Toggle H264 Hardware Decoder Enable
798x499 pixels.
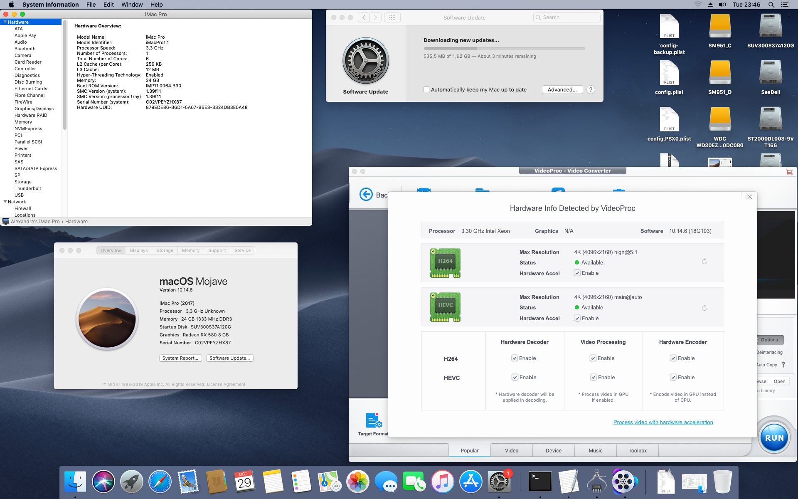click(x=515, y=358)
